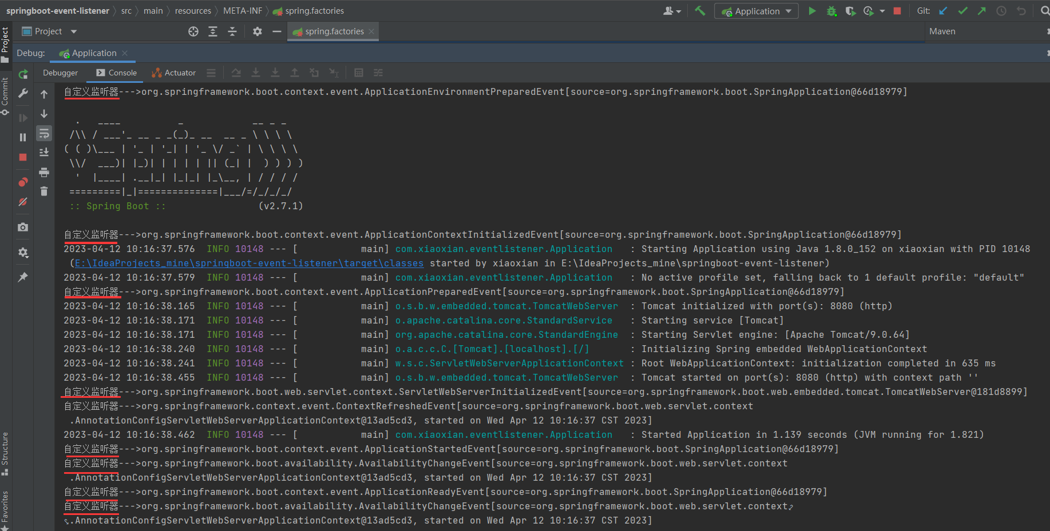Open Project panel gear options
The width and height of the screenshot is (1050, 531).
coord(257,31)
